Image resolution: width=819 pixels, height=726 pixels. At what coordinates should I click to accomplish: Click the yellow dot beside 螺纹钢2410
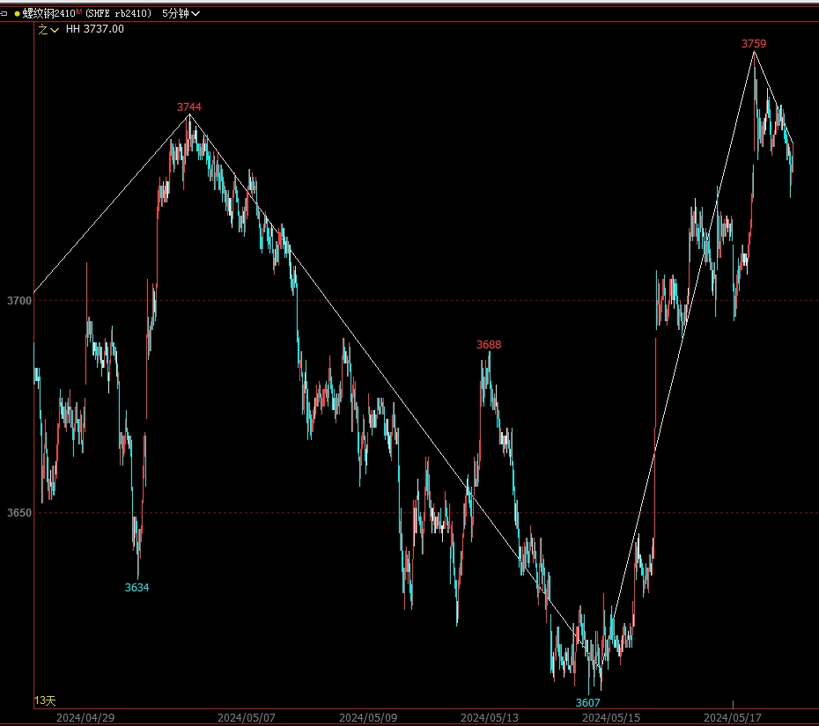[17, 13]
